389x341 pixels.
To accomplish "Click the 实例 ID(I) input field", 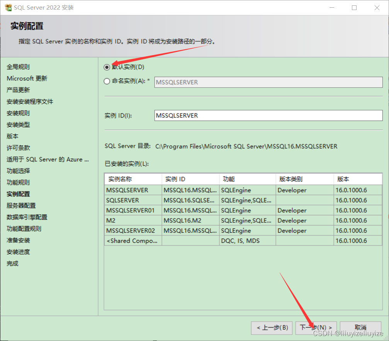I will pyautogui.click(x=268, y=116).
